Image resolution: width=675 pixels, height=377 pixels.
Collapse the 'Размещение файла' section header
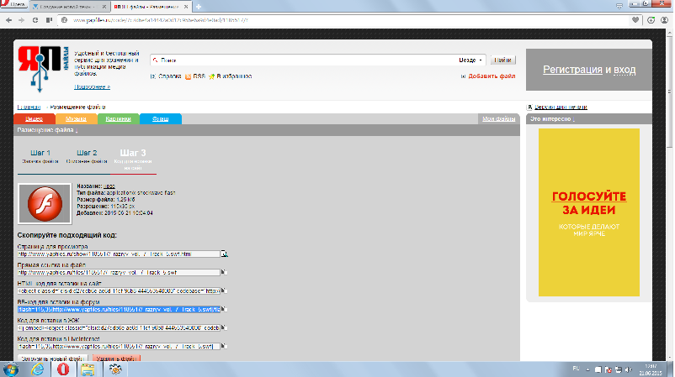[x=47, y=130]
